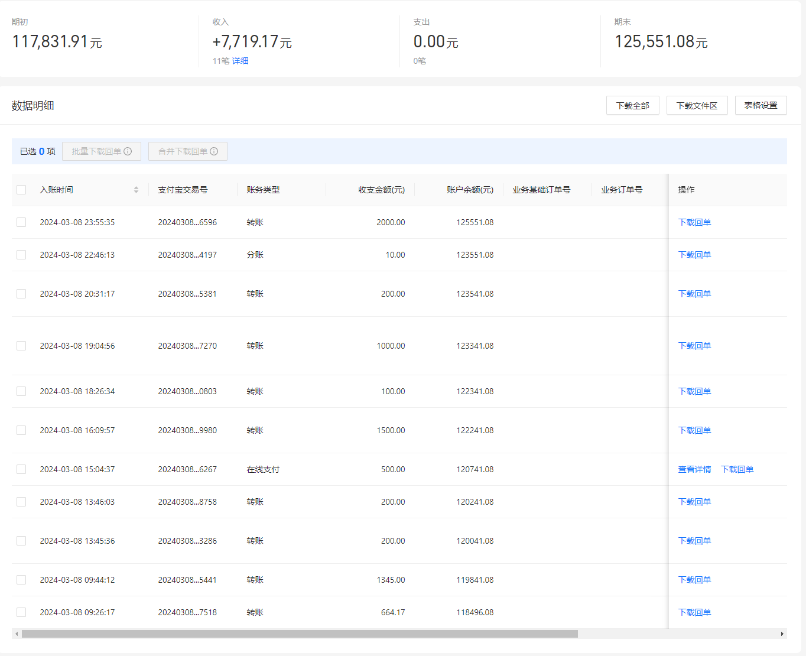Click 下载回单 for the 09:44:12 row
Image resolution: width=806 pixels, height=656 pixels.
[694, 580]
